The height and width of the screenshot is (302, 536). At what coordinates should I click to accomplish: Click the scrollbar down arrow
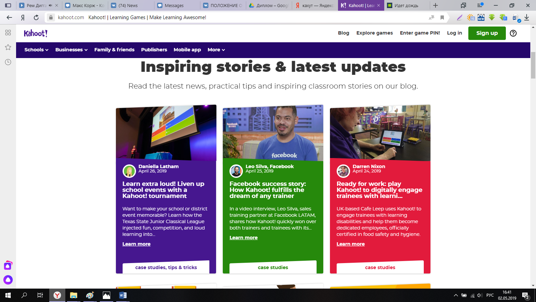pyautogui.click(x=533, y=286)
